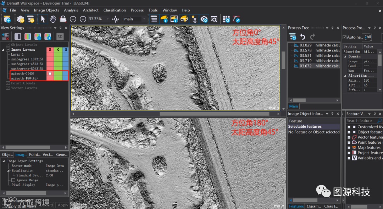The width and height of the screenshot is (383, 209).
Task: Expand the Customized features node
Action: coord(349,127)
